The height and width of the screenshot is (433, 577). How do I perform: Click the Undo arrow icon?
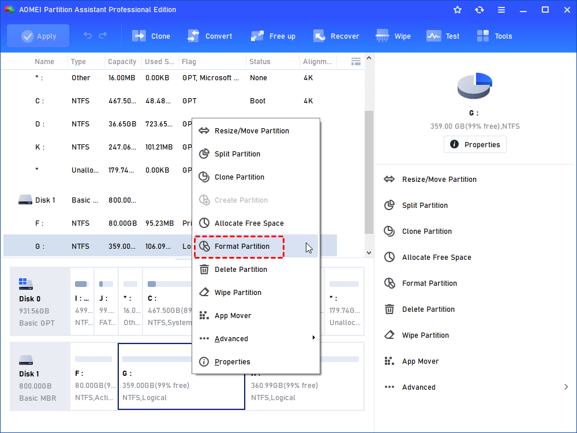pyautogui.click(x=88, y=35)
